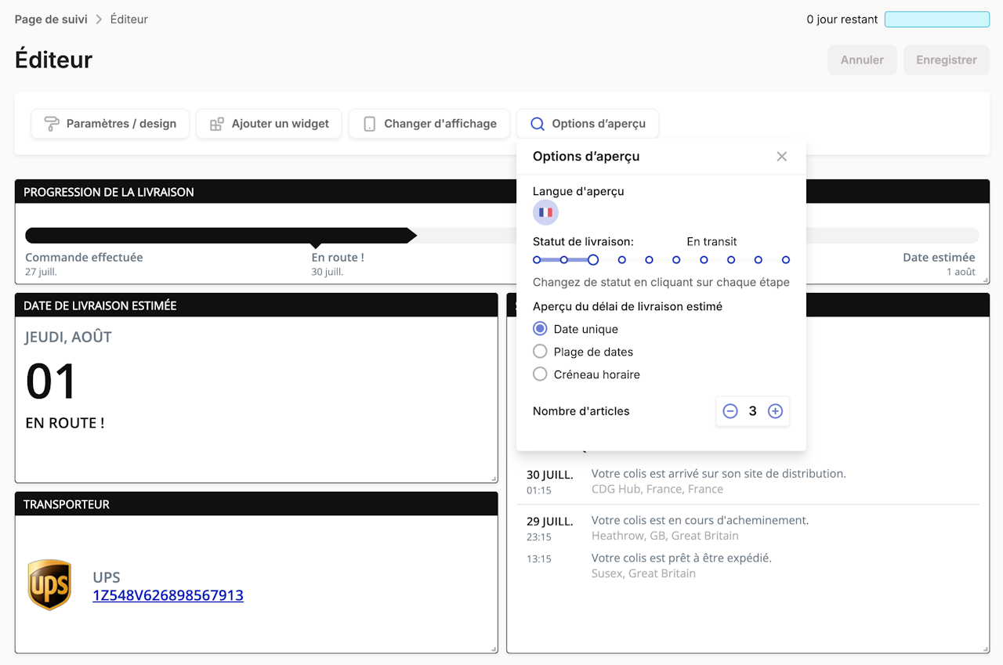Click the first delivery status step dot

pos(537,260)
